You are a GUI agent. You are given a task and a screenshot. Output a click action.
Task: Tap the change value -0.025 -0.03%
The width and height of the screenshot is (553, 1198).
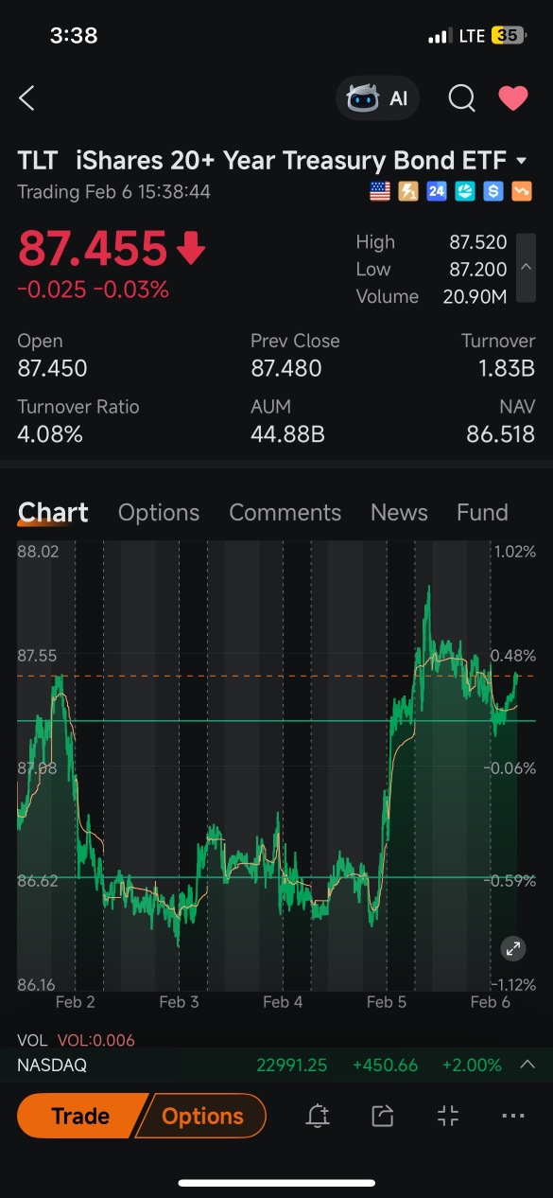93,290
